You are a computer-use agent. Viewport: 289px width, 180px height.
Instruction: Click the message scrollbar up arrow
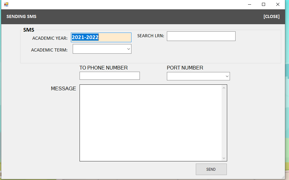pyautogui.click(x=224, y=88)
